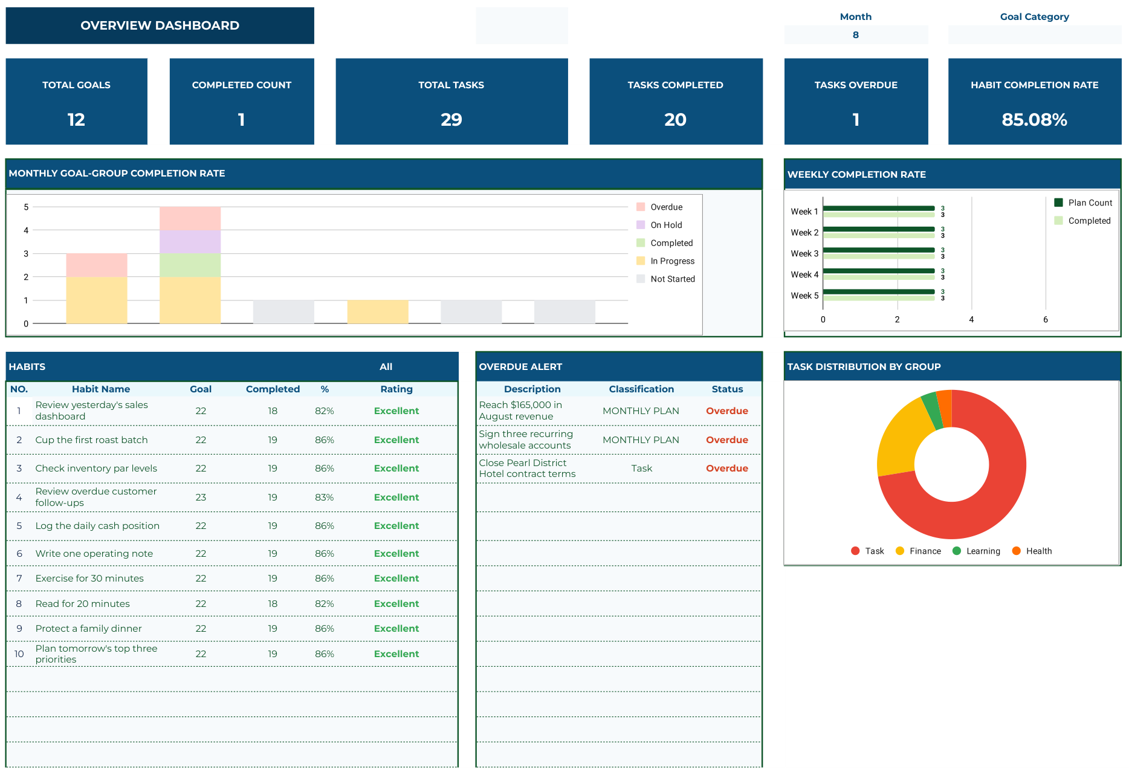Screen dimensions: 1129x775
Task: Click the Habit Name column header
Action: click(101, 389)
